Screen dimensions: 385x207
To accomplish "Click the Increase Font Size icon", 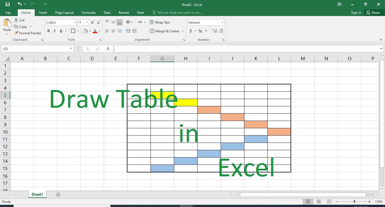I will click(x=92, y=22).
